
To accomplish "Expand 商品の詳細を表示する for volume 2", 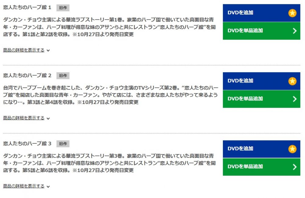I will click(24, 118).
